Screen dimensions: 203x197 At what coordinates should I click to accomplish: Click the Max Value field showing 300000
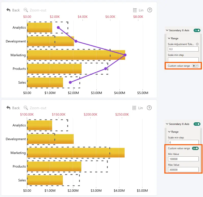[x=183, y=170]
